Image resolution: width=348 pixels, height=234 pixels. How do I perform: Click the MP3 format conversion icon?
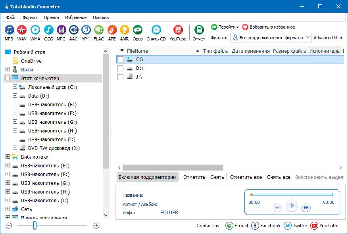[x=9, y=30]
